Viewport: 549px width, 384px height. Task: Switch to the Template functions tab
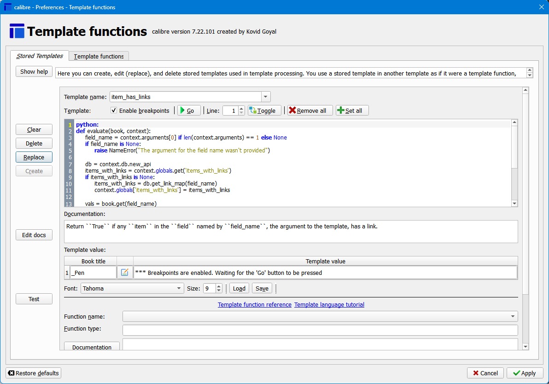coord(99,56)
